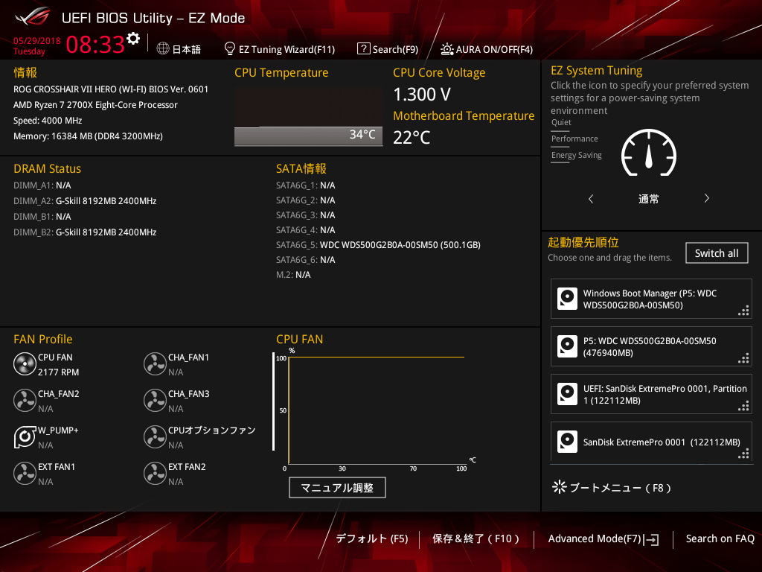This screenshot has width=762, height=572.
Task: Click the 1.300 V core voltage value
Action: pos(422,95)
